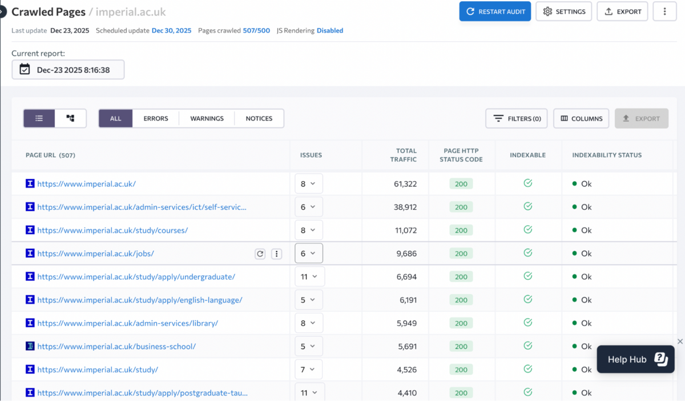Click the top Export button
This screenshot has width=685, height=401.
tap(622, 11)
